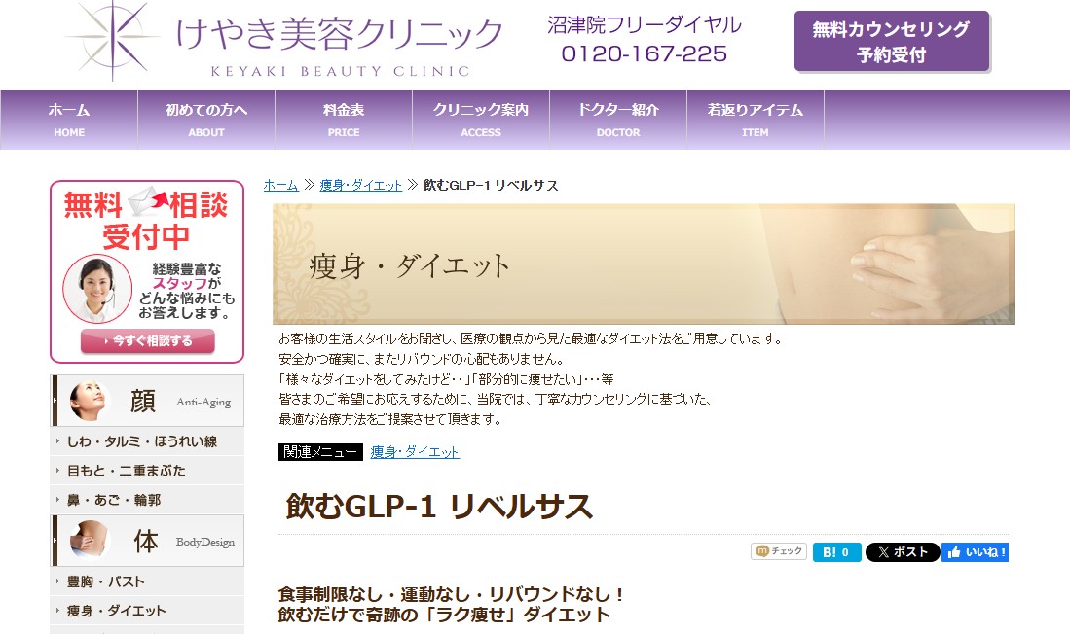The height and width of the screenshot is (634, 1070).
Task: Open 痩身・ダイエット sidebar item
Action: click(x=147, y=611)
